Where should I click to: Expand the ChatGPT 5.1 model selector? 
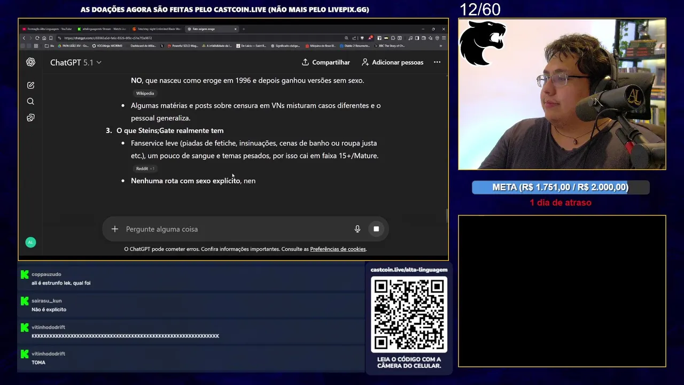click(x=76, y=62)
